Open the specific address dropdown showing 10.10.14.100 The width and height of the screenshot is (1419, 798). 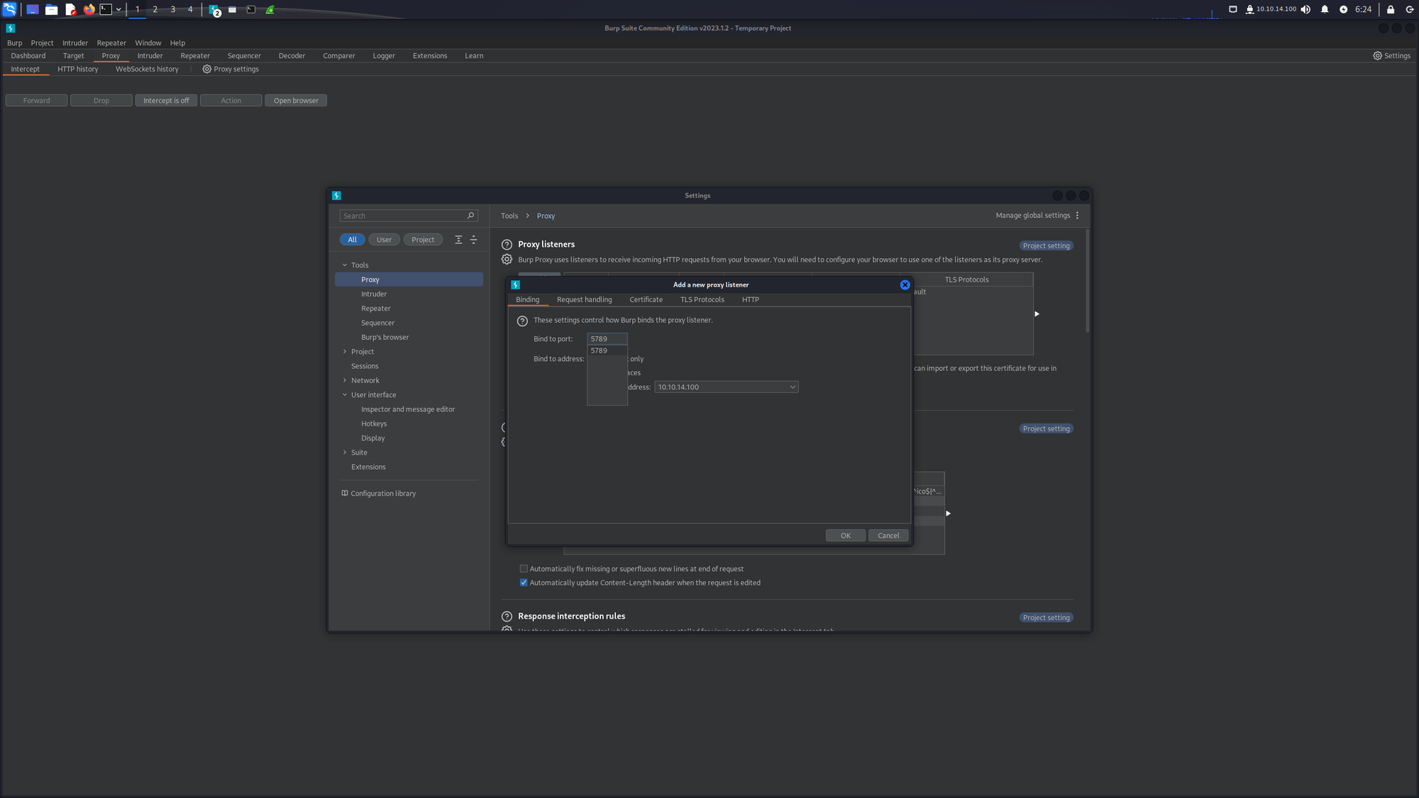coord(727,387)
